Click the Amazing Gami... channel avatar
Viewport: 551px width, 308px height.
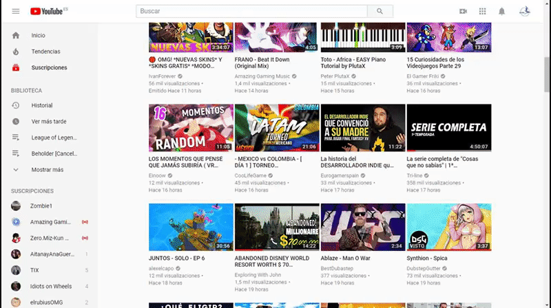click(16, 222)
